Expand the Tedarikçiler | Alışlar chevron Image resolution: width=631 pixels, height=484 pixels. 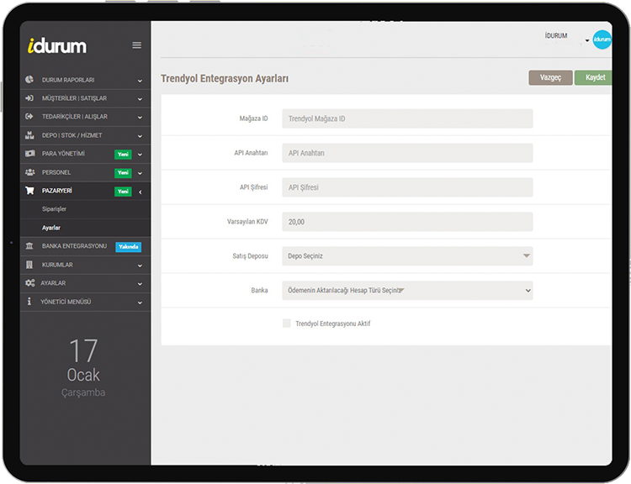click(x=140, y=118)
